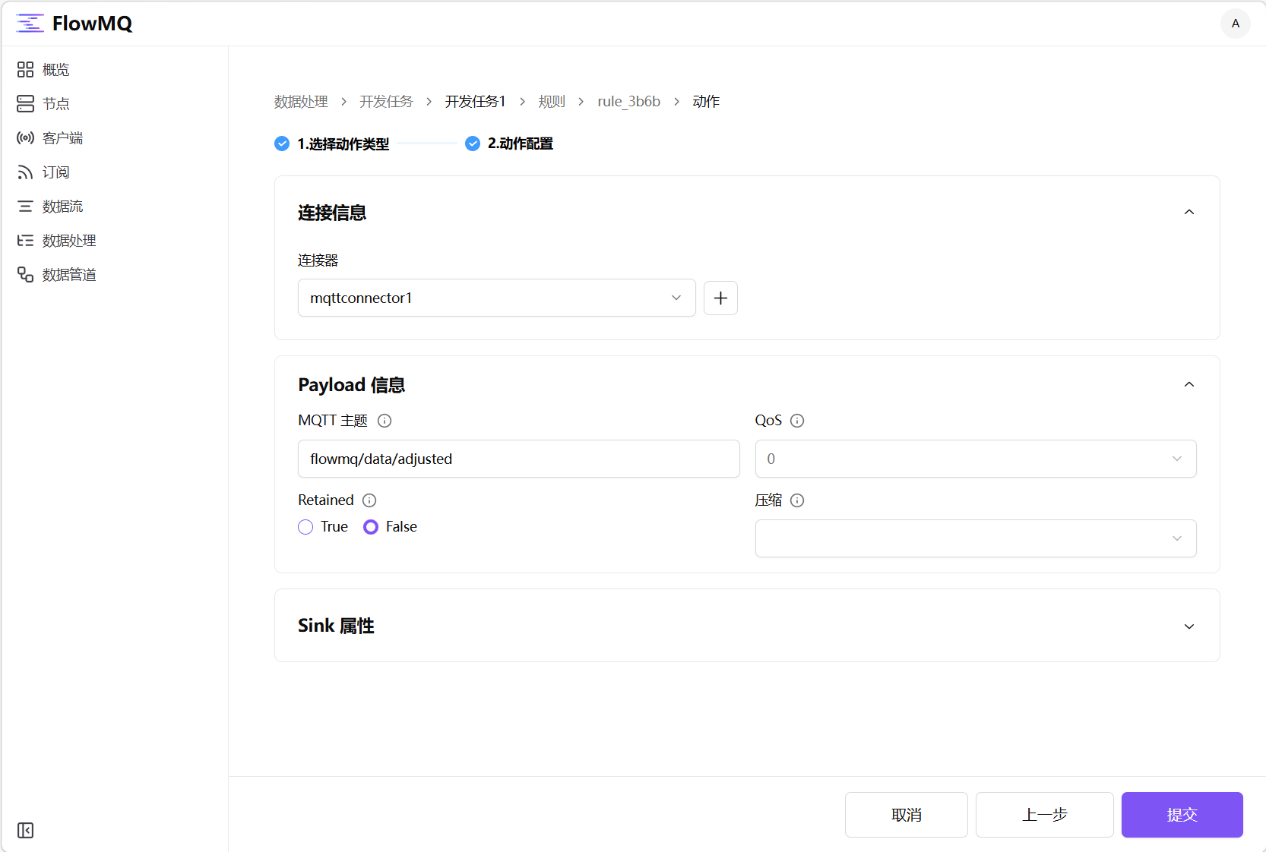
Task: Open rule_3b6b from the breadcrumb
Action: tap(628, 101)
